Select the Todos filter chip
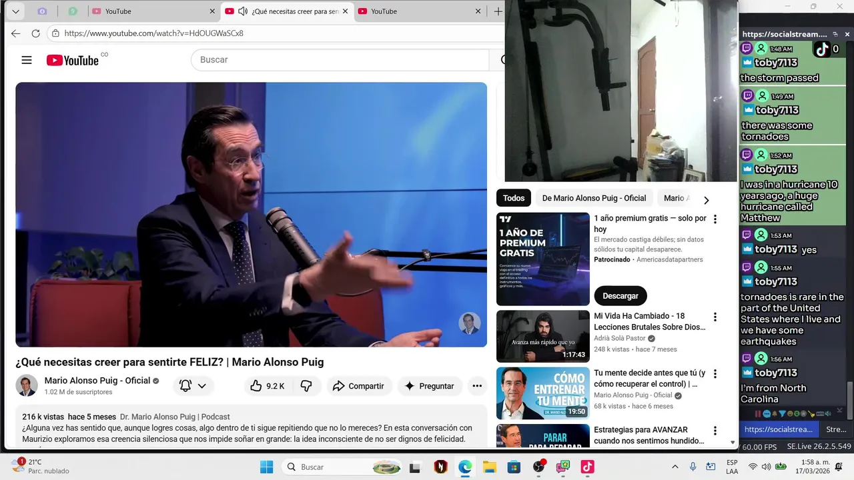The image size is (854, 480). tap(514, 198)
